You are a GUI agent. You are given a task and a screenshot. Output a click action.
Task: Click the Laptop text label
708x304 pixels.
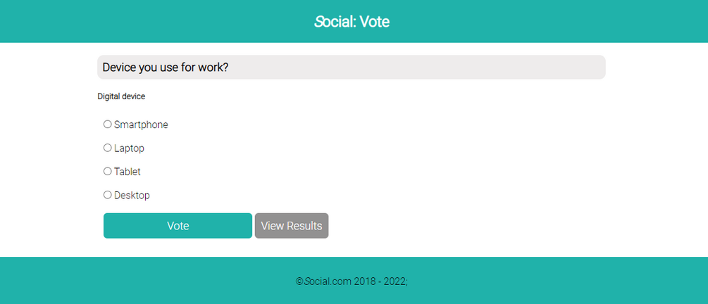point(129,148)
